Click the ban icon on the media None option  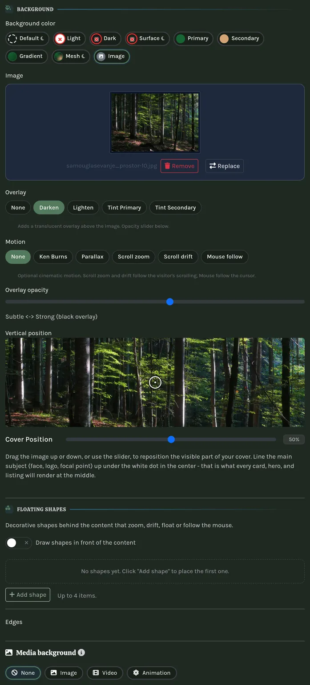click(x=15, y=673)
